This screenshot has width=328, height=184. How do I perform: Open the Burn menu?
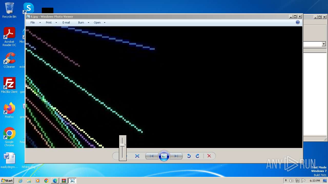[x=81, y=22]
